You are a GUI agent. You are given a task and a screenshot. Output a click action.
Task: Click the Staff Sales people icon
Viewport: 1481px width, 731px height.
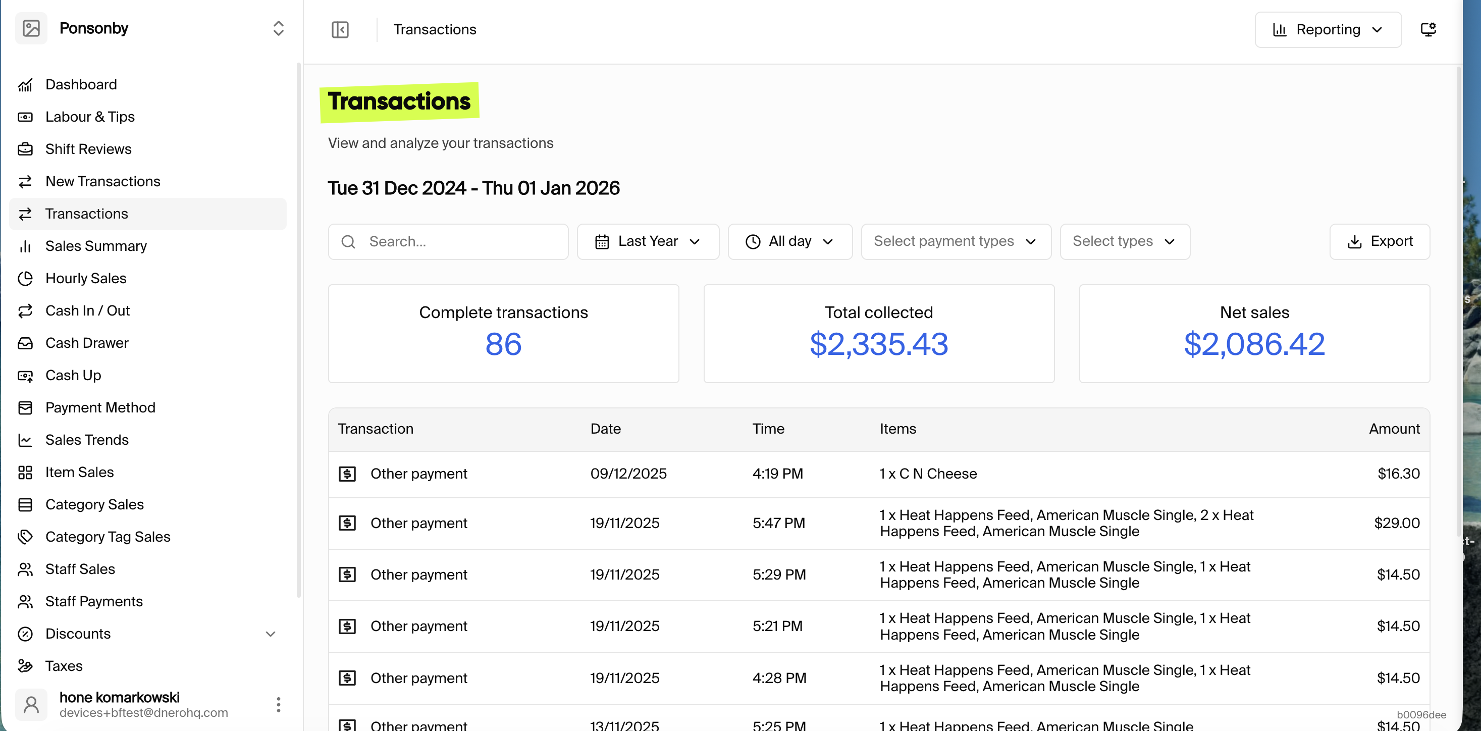click(25, 569)
